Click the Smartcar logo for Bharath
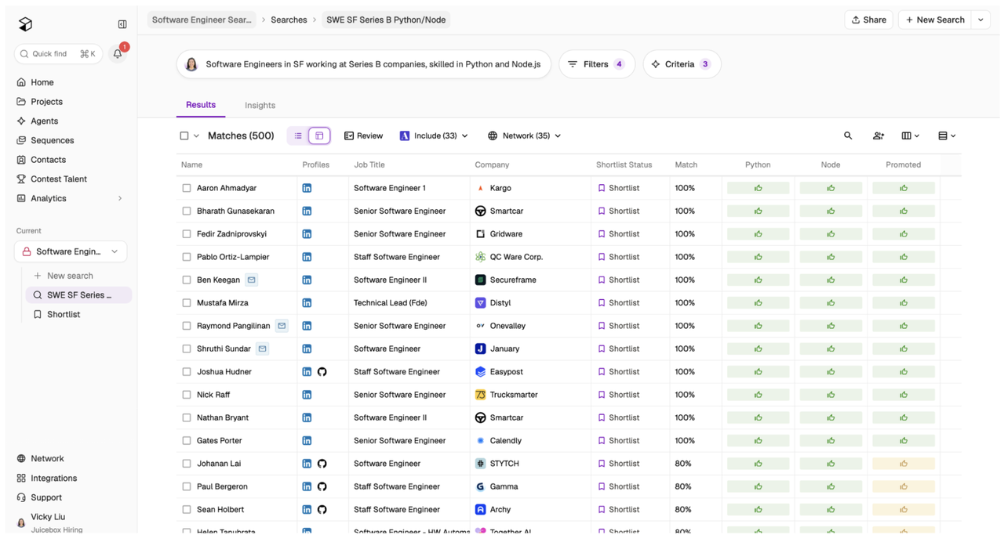 point(481,211)
